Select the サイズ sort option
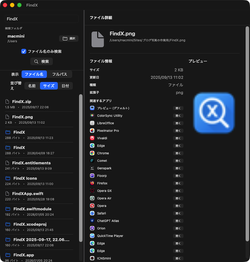The image size is (250, 262). point(49,86)
